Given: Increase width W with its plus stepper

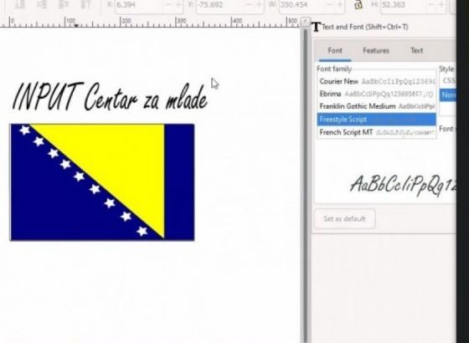Looking at the screenshot, I should 339,4.
